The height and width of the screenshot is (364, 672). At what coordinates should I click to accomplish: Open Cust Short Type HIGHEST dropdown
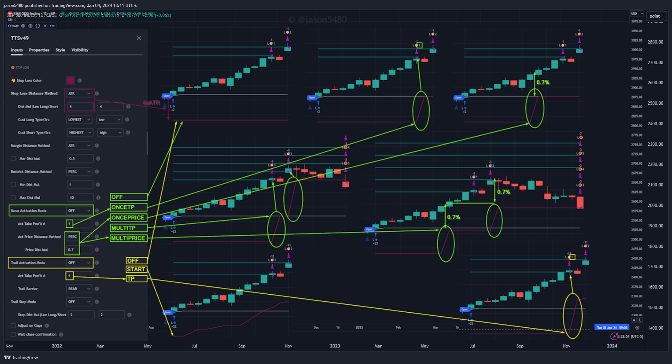pyautogui.click(x=80, y=133)
